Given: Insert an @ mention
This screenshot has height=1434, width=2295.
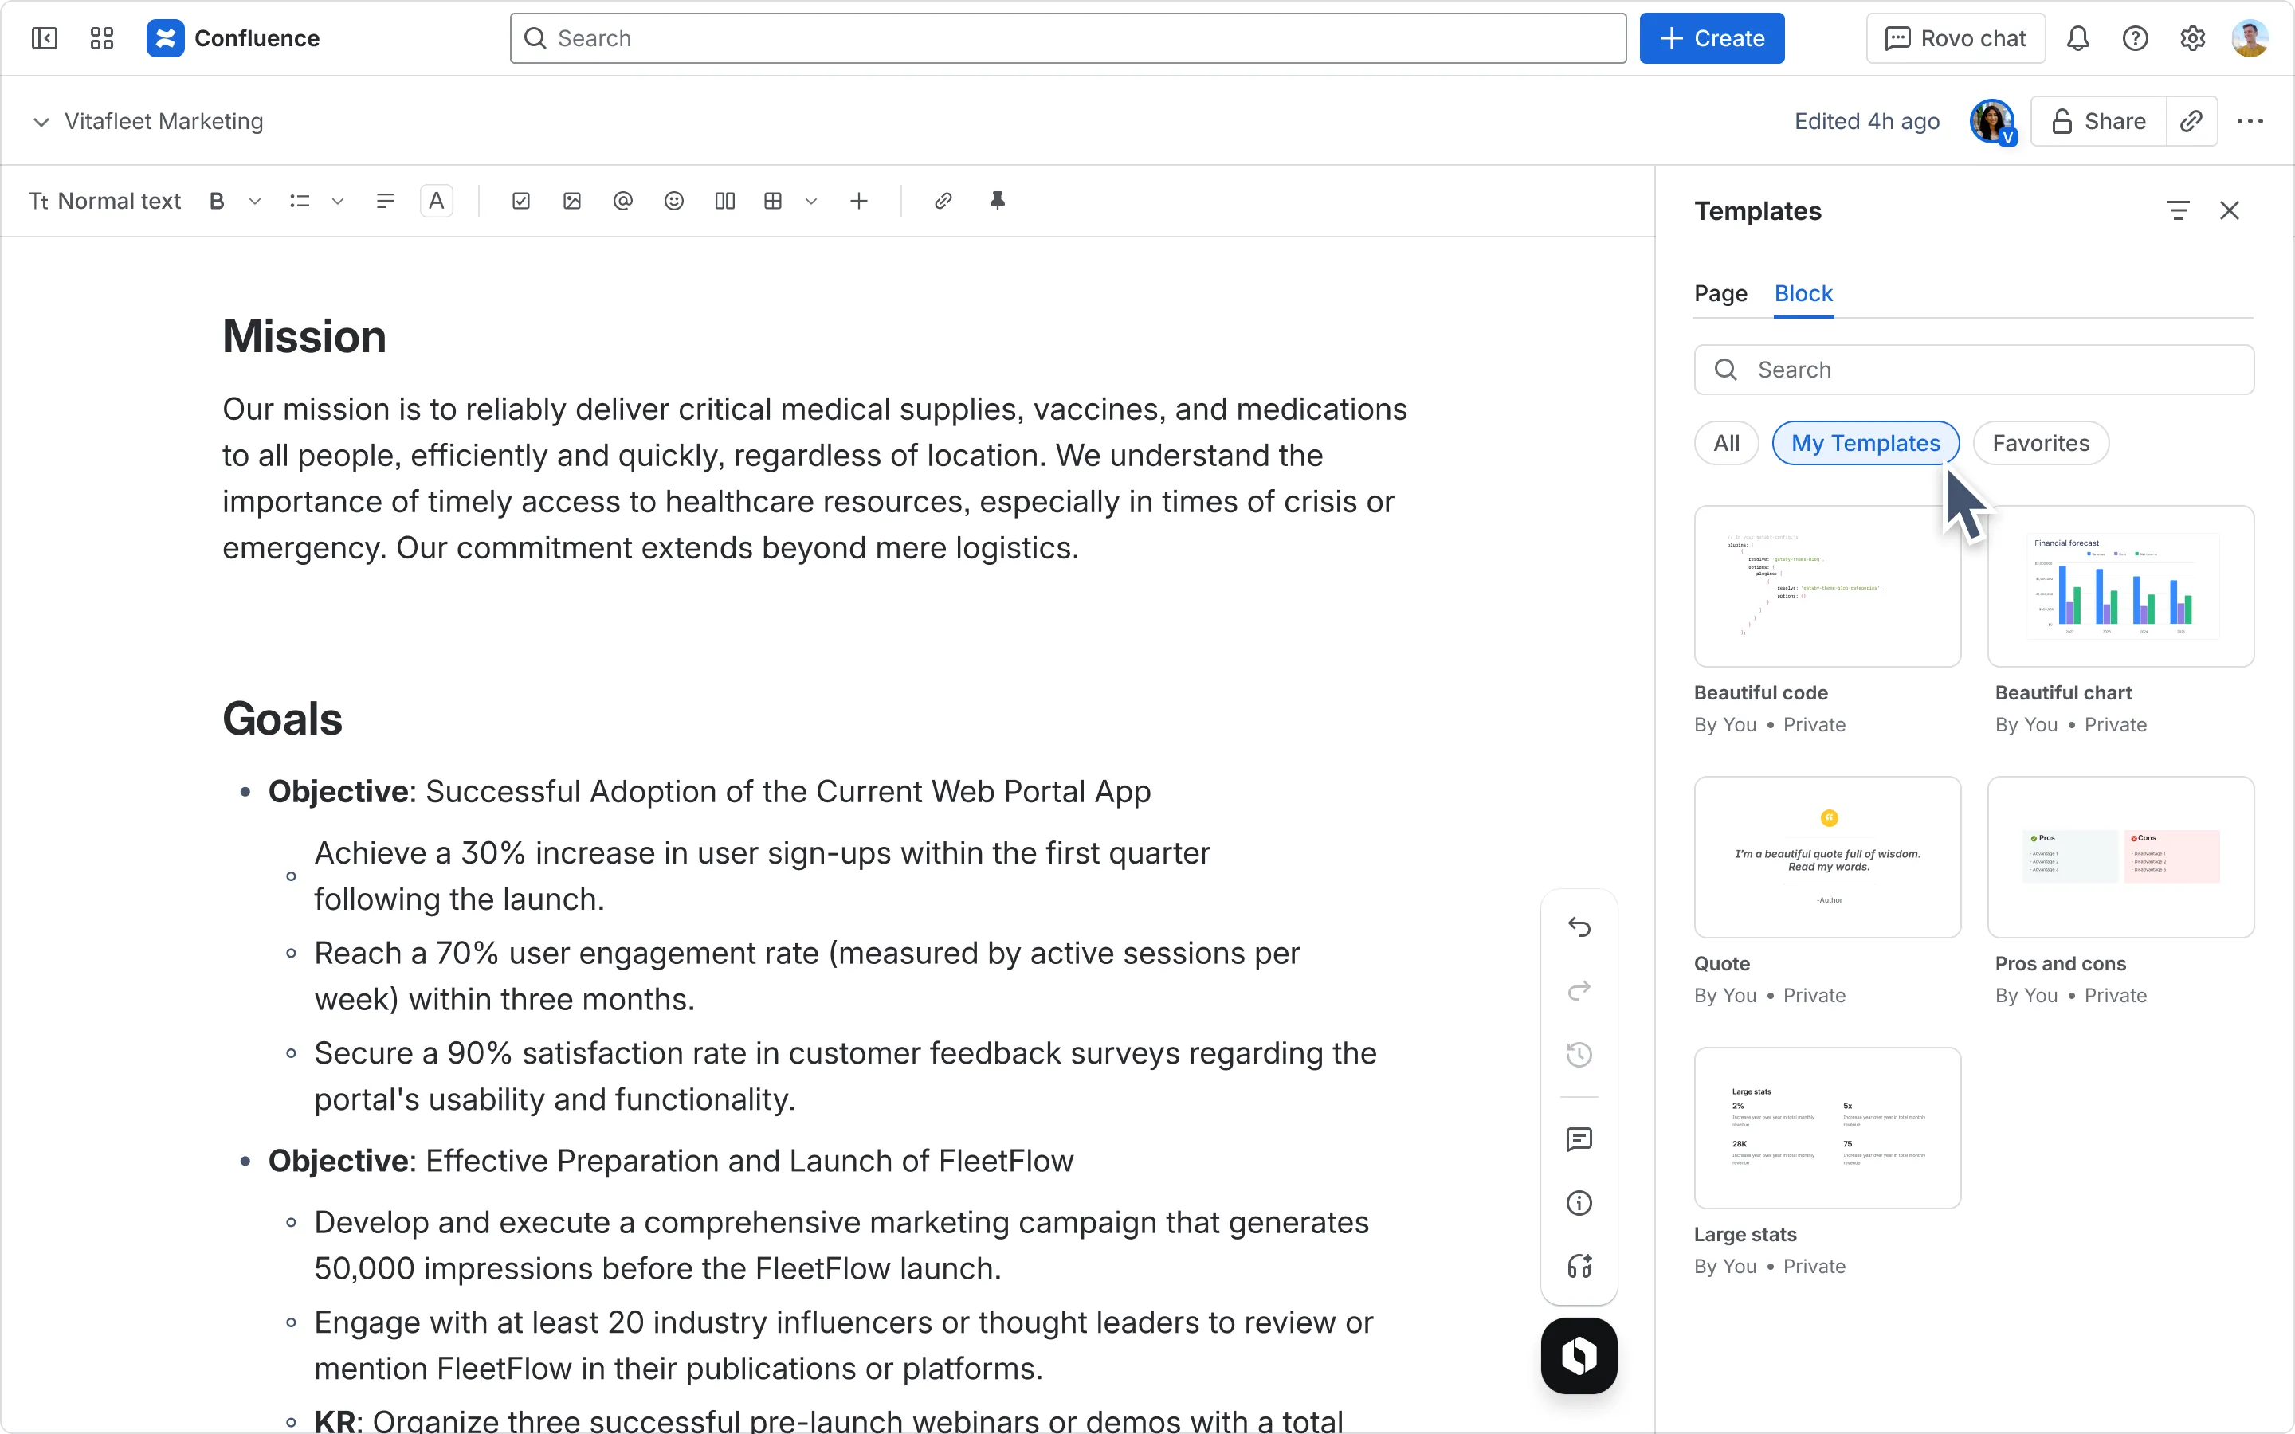Looking at the screenshot, I should tap(623, 201).
